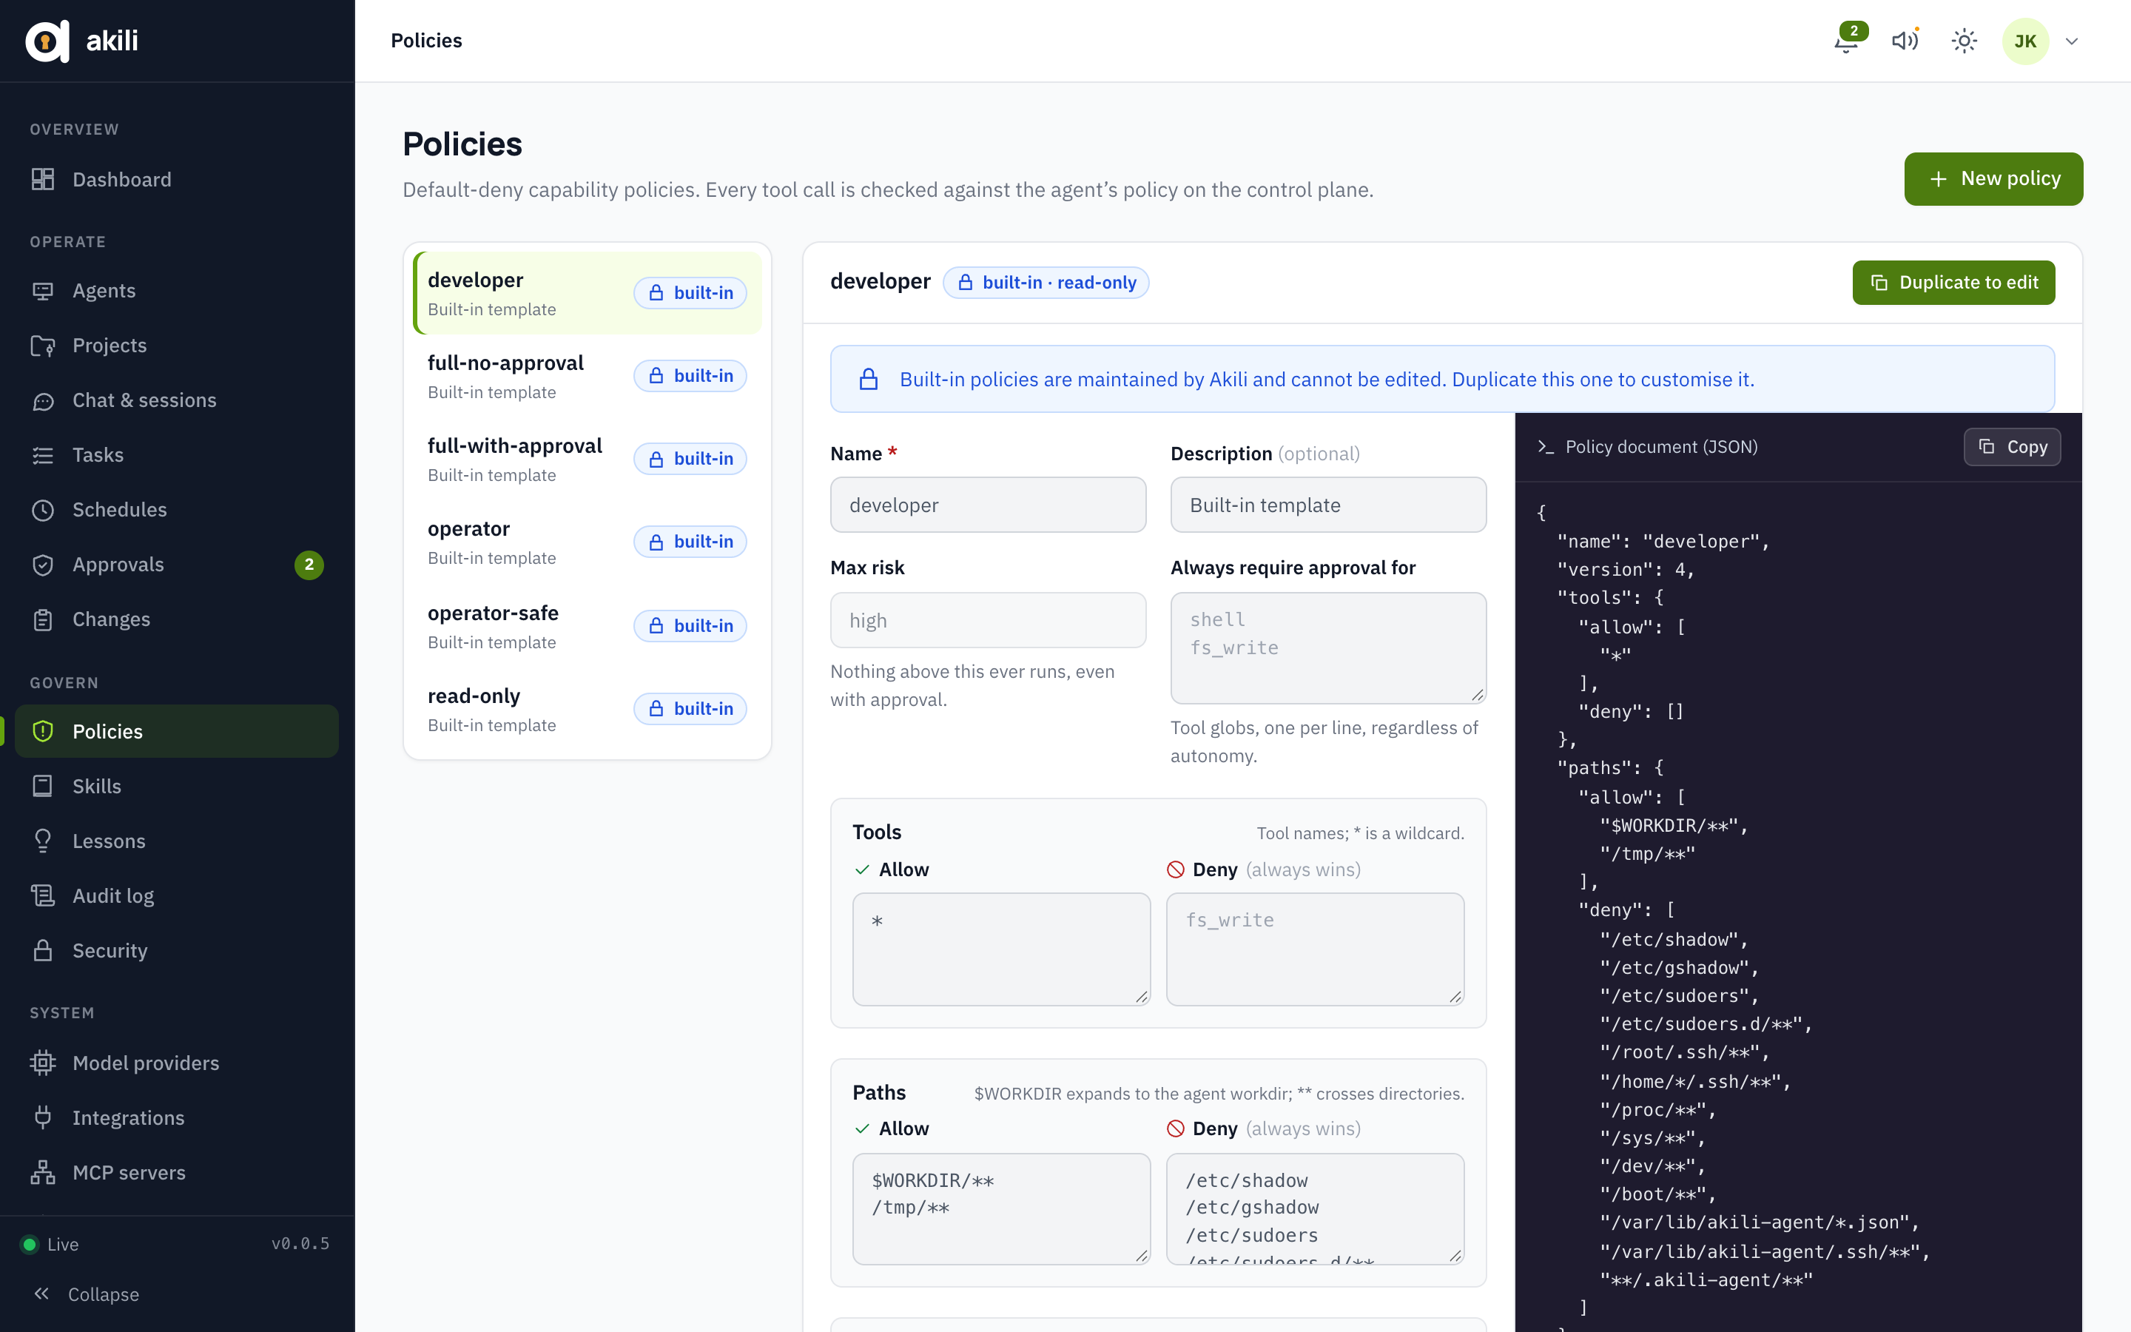
Task: Open Security settings
Action: [x=177, y=951]
